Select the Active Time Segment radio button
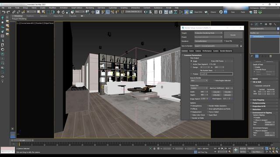This screenshot has width=280, height=157. coord(191,64)
